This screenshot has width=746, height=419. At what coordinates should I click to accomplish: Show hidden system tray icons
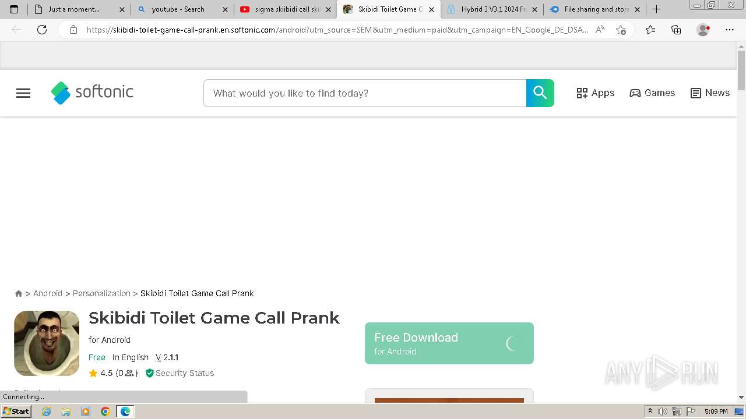coord(650,411)
